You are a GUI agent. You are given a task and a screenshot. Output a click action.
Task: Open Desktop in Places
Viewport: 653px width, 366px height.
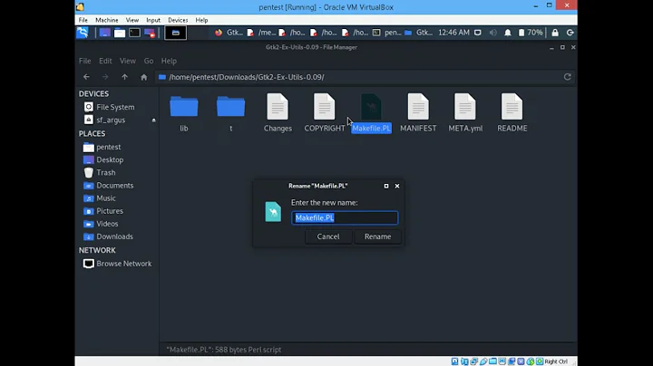pos(103,159)
